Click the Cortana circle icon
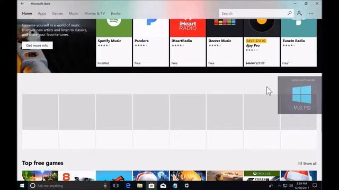The image size is (339, 190). click(32, 185)
